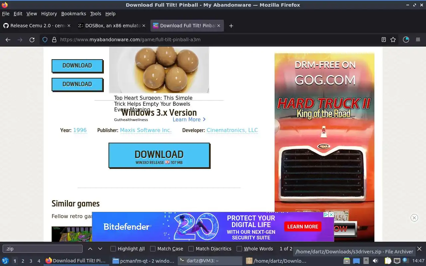The width and height of the screenshot is (426, 266).
Task: Open the History menu
Action: [49, 14]
